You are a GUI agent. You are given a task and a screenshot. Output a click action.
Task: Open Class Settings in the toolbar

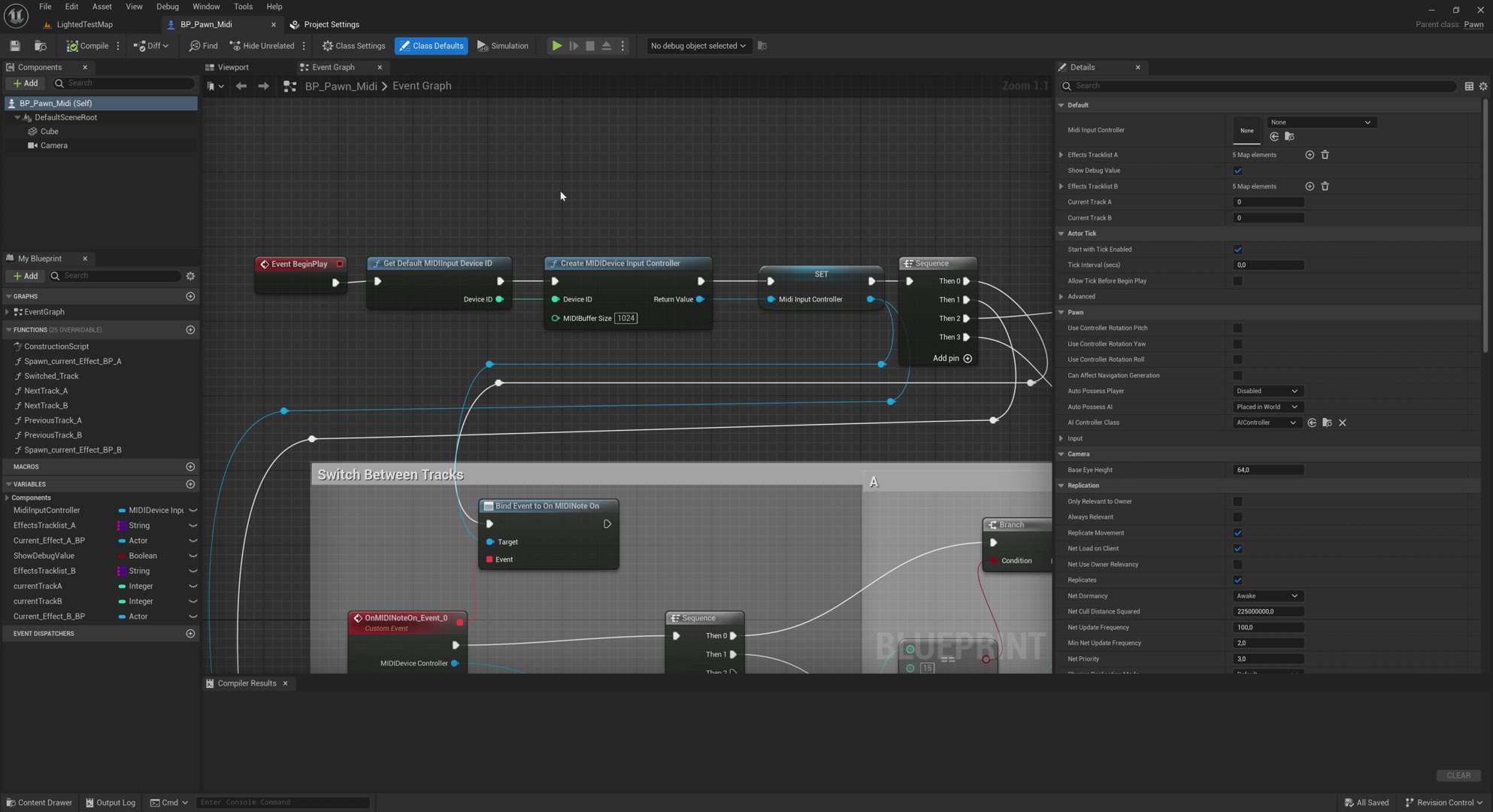(x=354, y=46)
